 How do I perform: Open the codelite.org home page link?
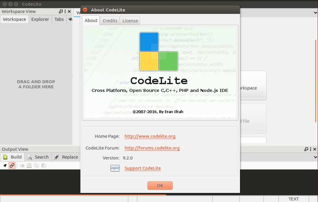coord(150,136)
